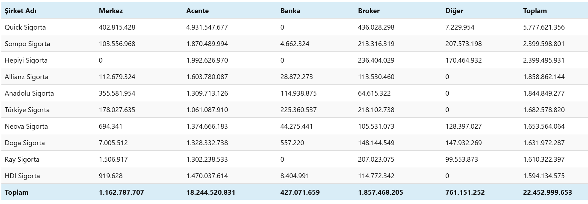The width and height of the screenshot is (588, 204).
Task: Click the Merkez column header
Action: 111,11
